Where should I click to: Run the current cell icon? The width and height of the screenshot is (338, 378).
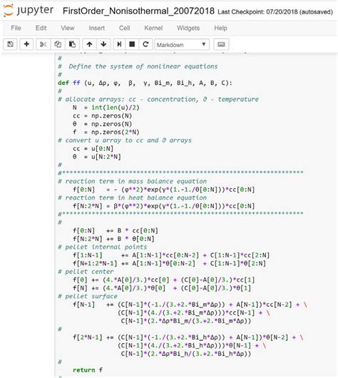coord(119,44)
